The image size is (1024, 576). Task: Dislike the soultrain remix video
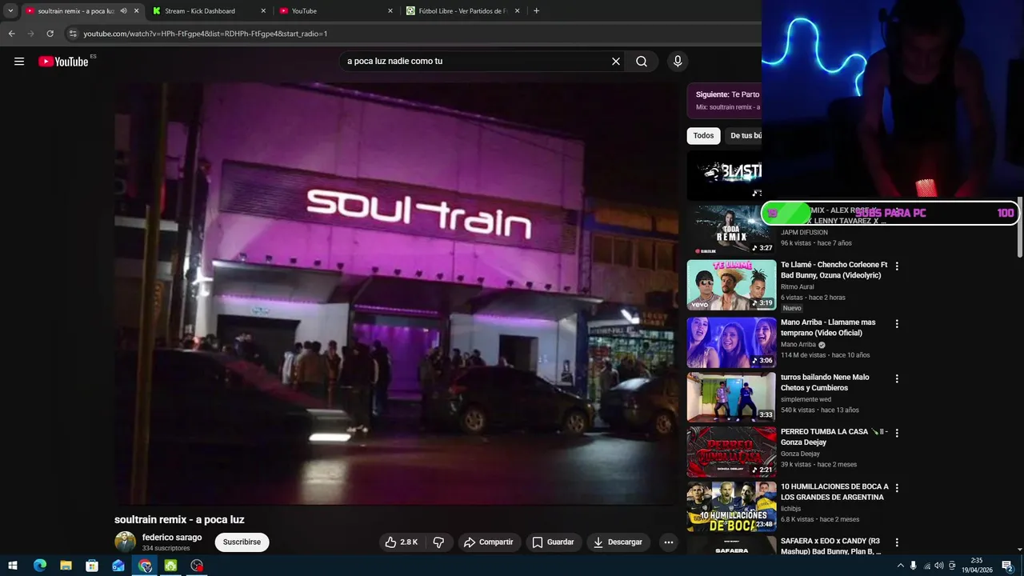[438, 542]
